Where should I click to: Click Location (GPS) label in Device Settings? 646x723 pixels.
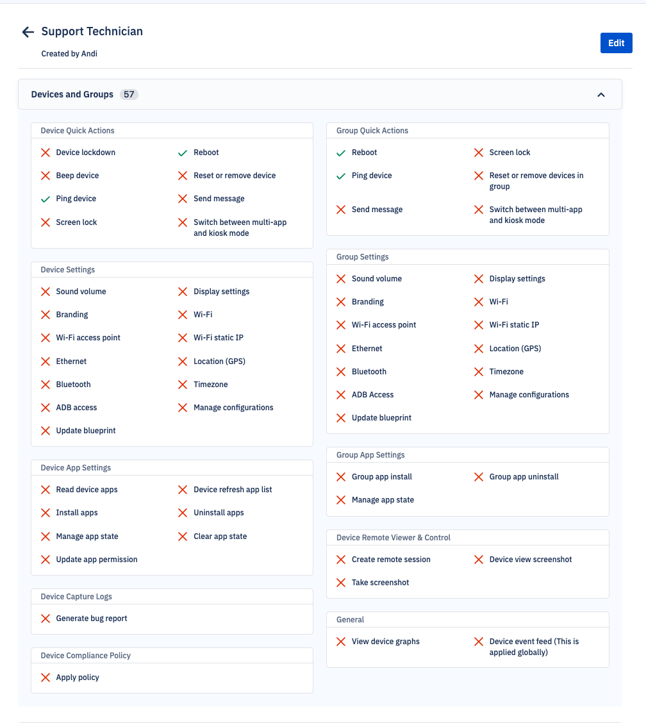tap(219, 361)
